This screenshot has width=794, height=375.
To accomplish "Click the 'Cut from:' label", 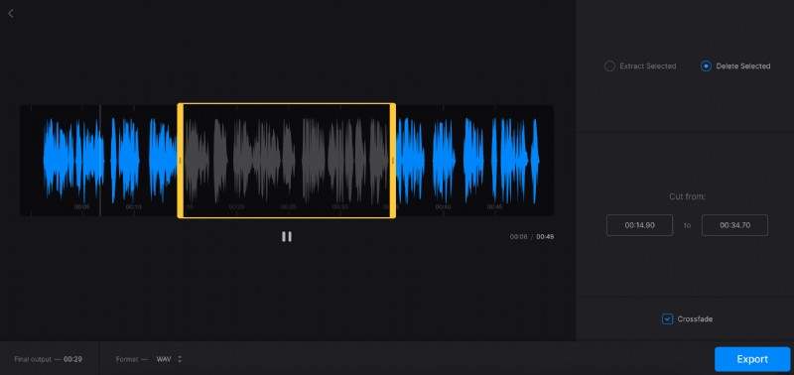I will [687, 196].
